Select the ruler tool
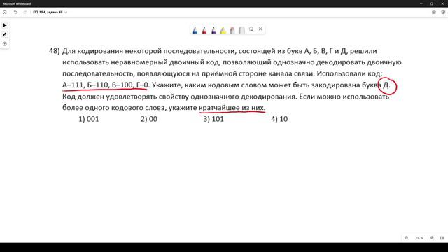 coord(241,30)
